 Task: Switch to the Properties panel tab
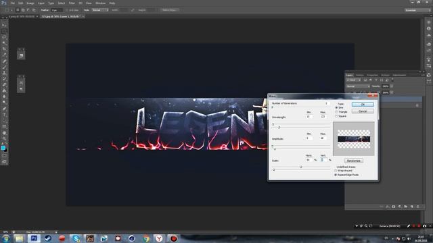pyautogui.click(x=372, y=75)
